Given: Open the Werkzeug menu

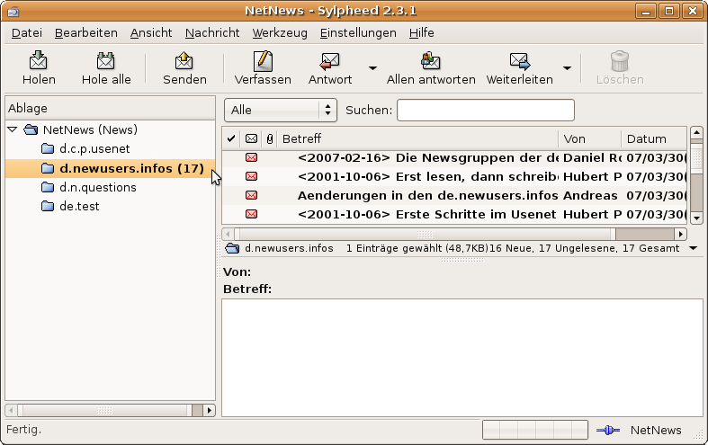Looking at the screenshot, I should click(x=280, y=33).
